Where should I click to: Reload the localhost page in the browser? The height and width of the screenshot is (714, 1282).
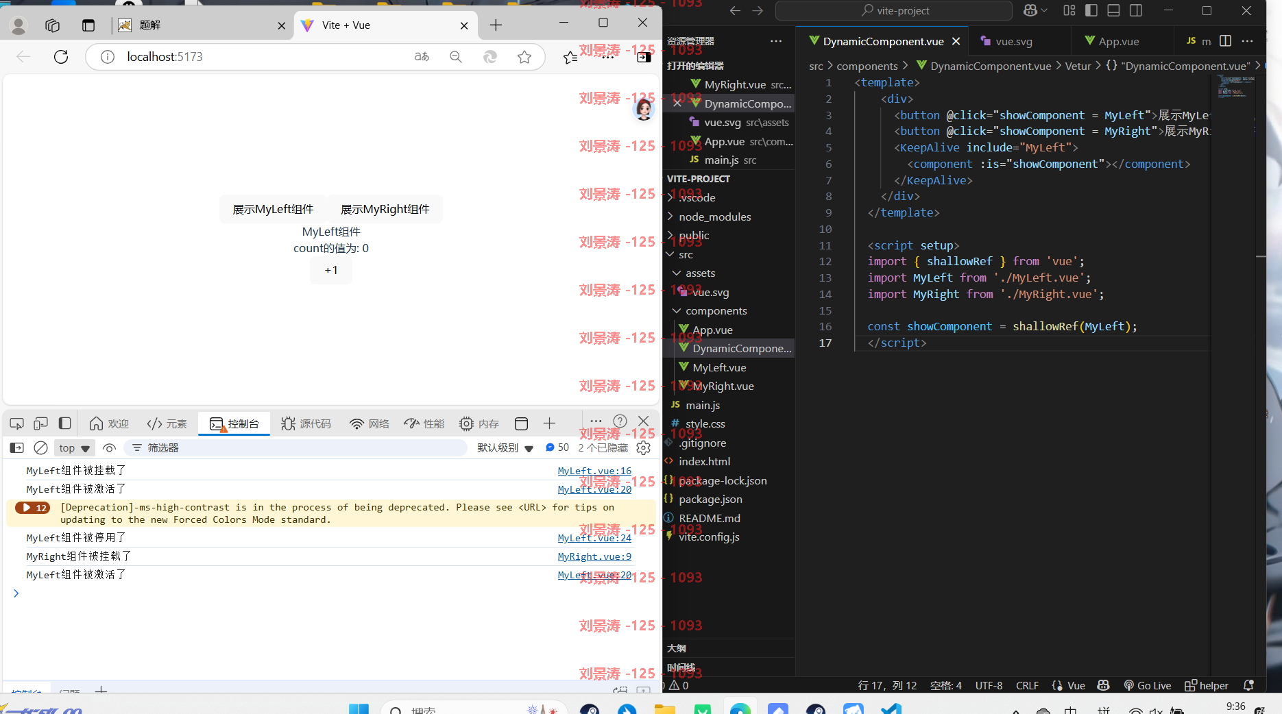61,57
